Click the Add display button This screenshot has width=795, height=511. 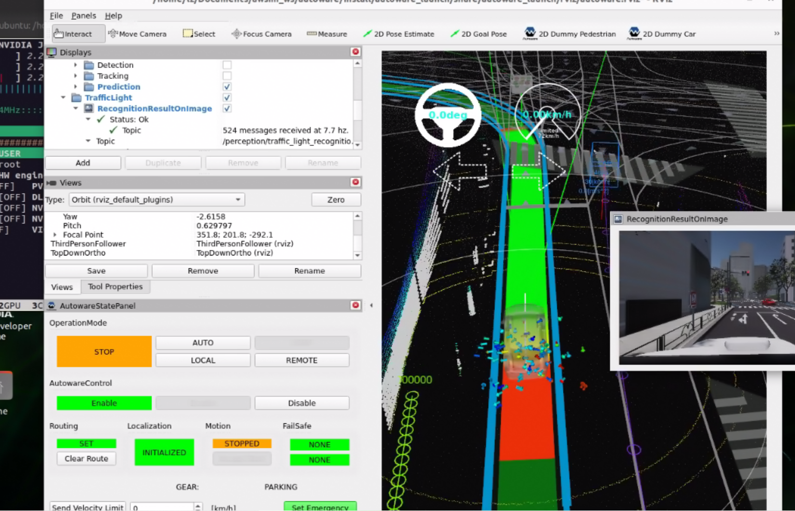[83, 163]
